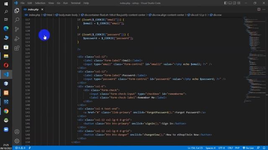Image resolution: width=268 pixels, height=150 pixels.
Task: Open Windows taskbar search
Action: click(6, 12)
